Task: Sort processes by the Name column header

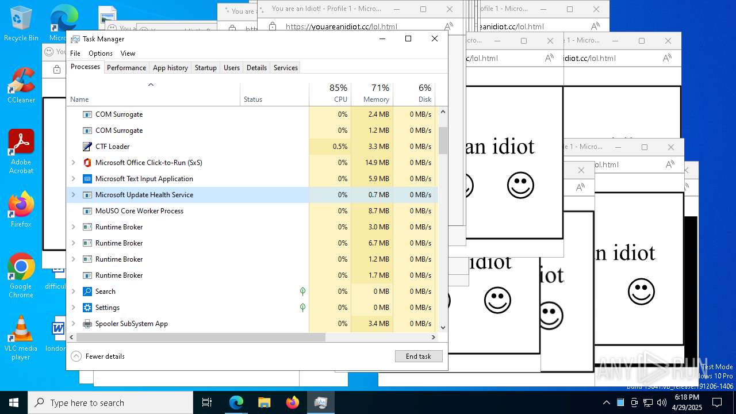Action: coord(154,94)
